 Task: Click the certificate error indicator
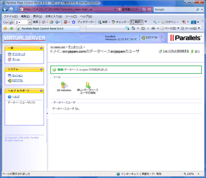click(x=129, y=9)
